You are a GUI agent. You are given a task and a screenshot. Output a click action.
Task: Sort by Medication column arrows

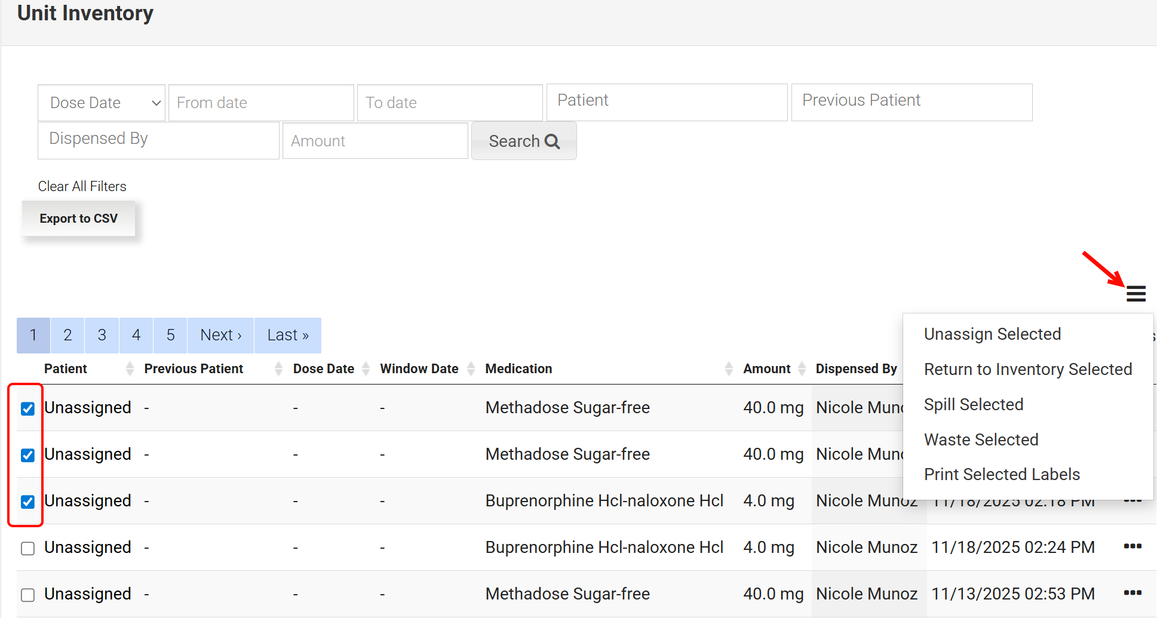click(x=728, y=369)
